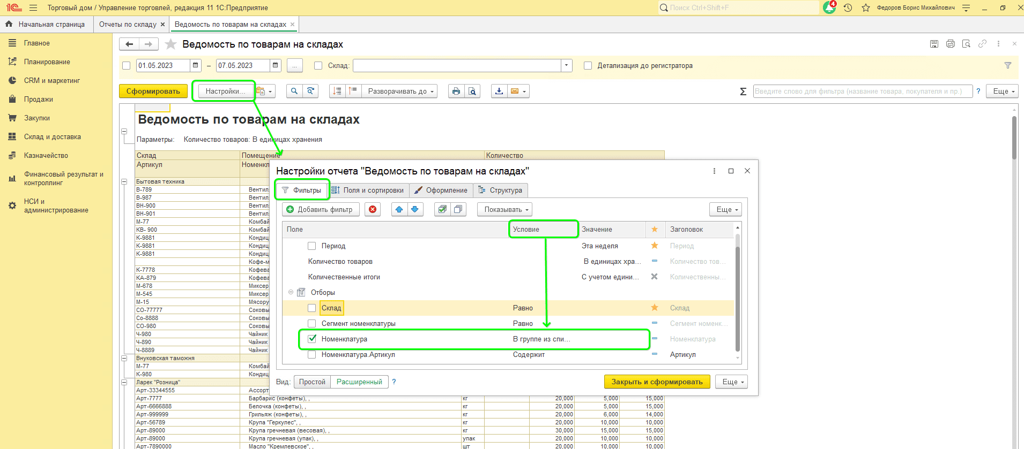Collapse the Отборы group in filter list
The image size is (1024, 449).
[x=291, y=292]
